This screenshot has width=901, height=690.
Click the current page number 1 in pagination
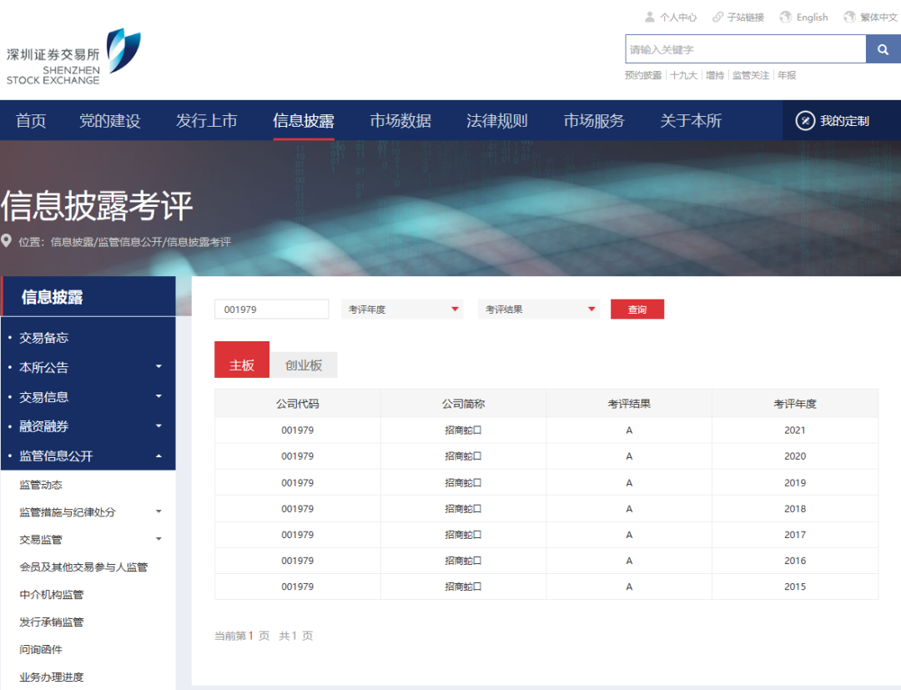(250, 636)
